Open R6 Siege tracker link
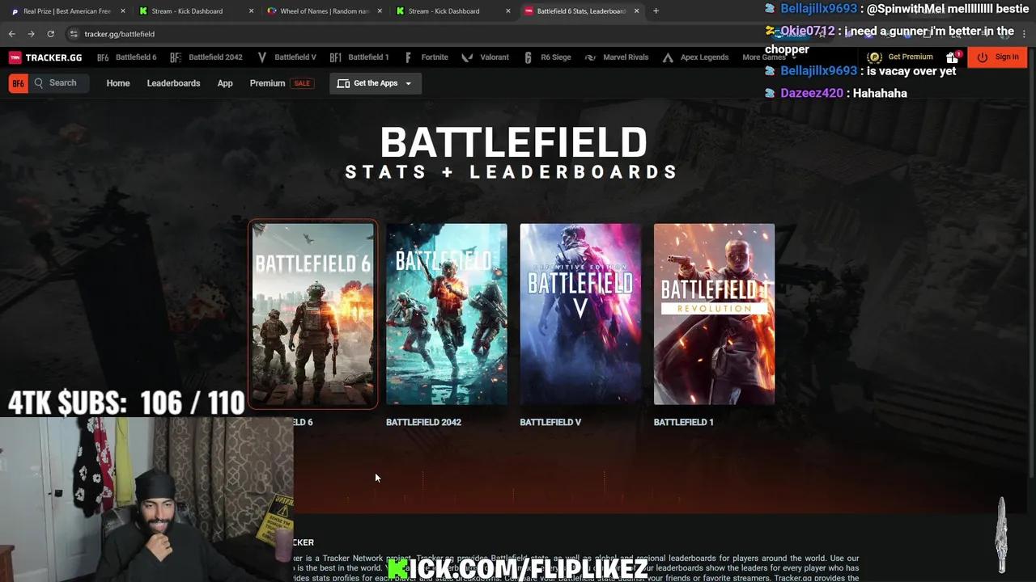 546,57
